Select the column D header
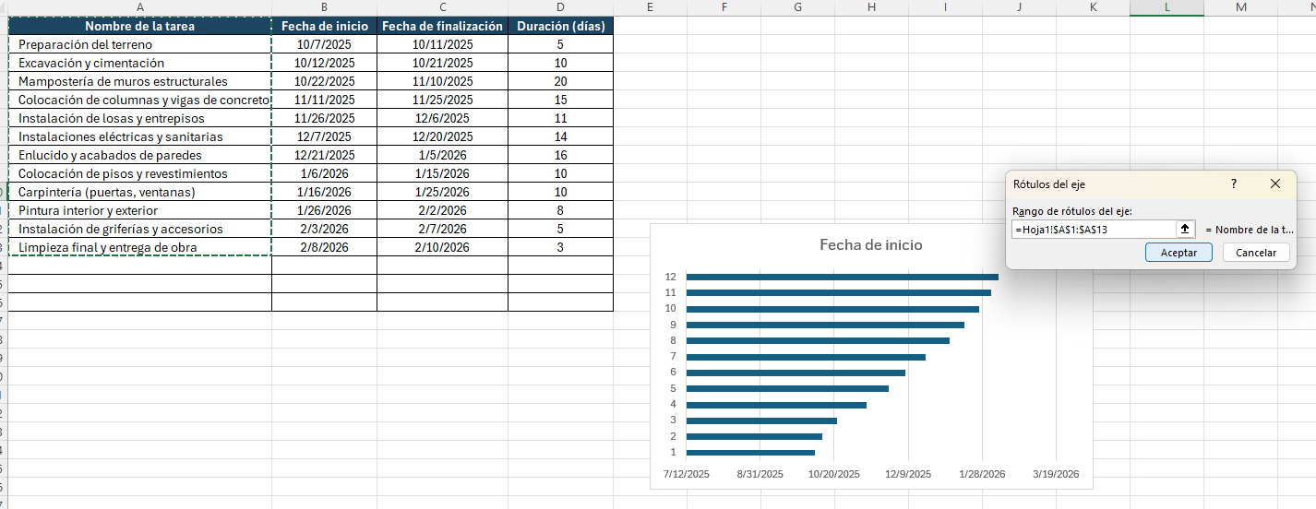 point(560,7)
